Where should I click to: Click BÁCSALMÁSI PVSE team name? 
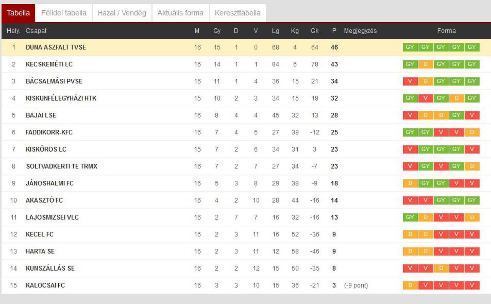point(54,81)
